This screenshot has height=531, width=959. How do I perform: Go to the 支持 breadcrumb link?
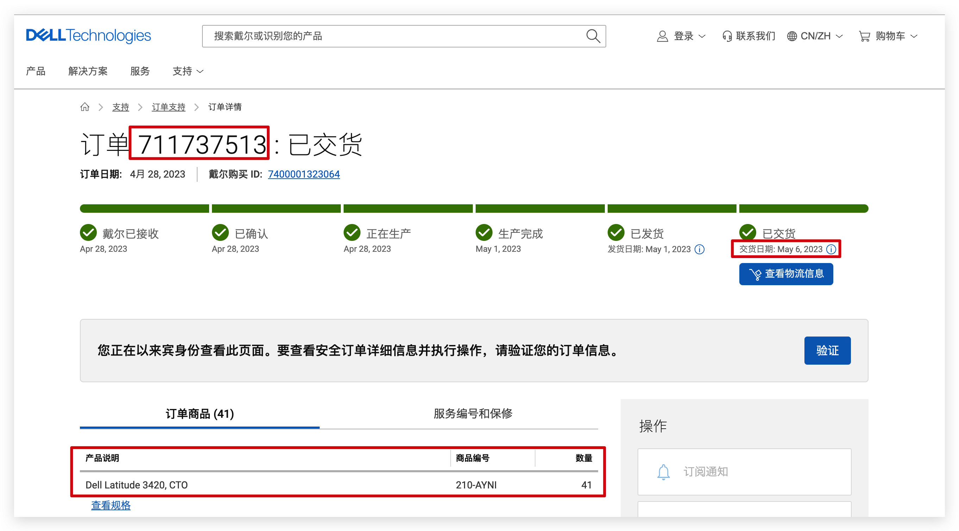[121, 107]
